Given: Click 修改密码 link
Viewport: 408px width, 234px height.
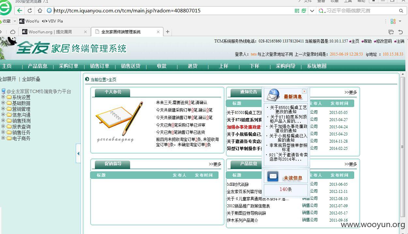Looking at the screenshot, I should (384, 41).
